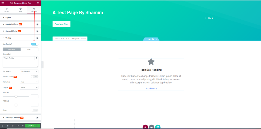The height and width of the screenshot is (129, 261).
Task: Click the X Offset slider handle
Action: (16, 96)
